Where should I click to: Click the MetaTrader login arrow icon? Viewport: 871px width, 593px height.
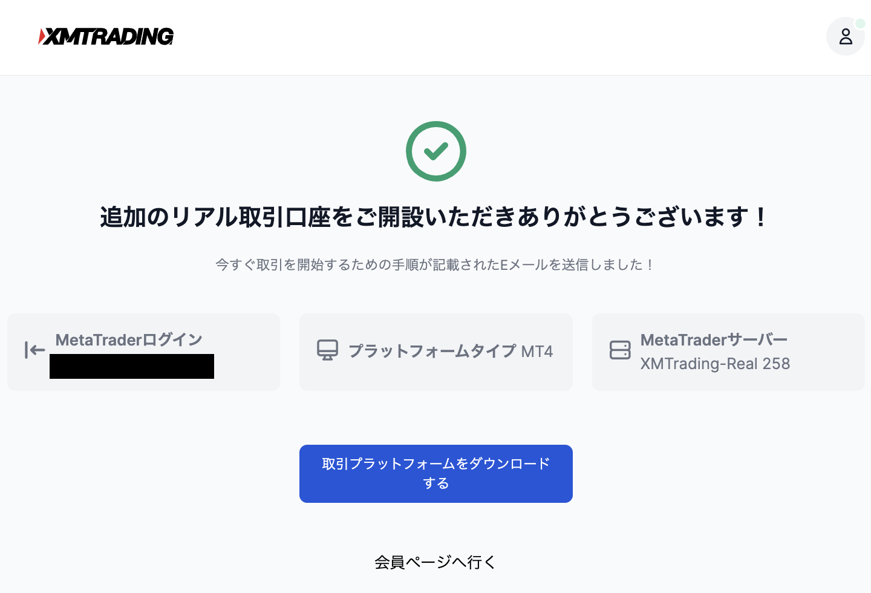tap(34, 350)
